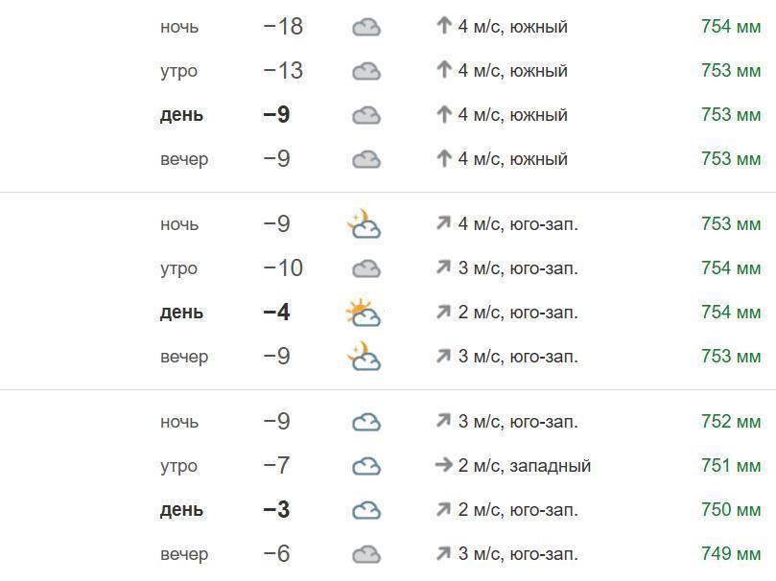This screenshot has height=581, width=776.
Task: Click the bold −4 daytime temperature
Action: point(276,313)
